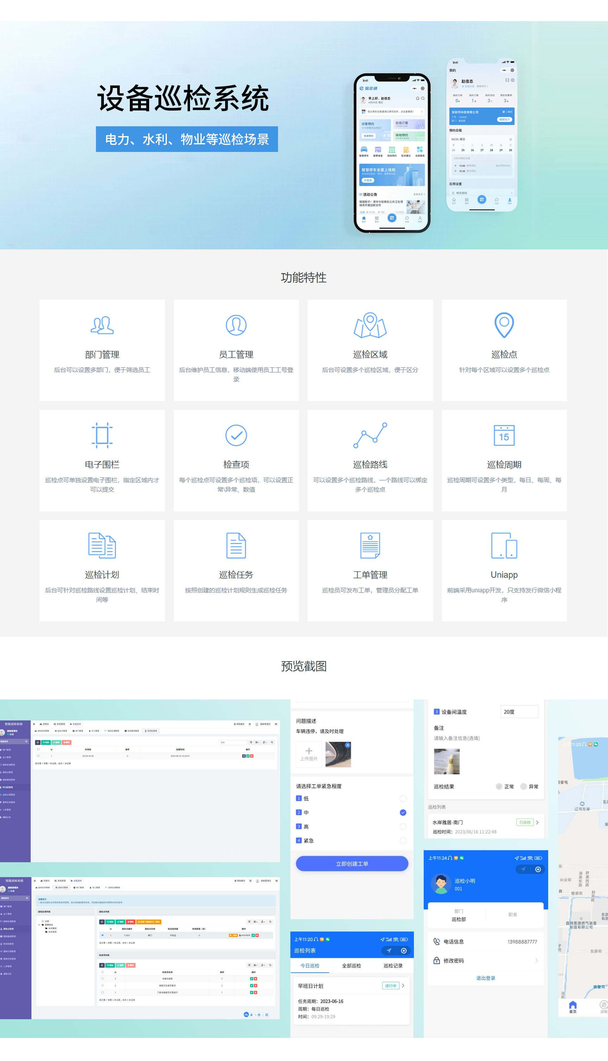Screen dimensions: 608x1061
Task: Click the 设备间温度 input field showing 20度
Action: coord(519,712)
